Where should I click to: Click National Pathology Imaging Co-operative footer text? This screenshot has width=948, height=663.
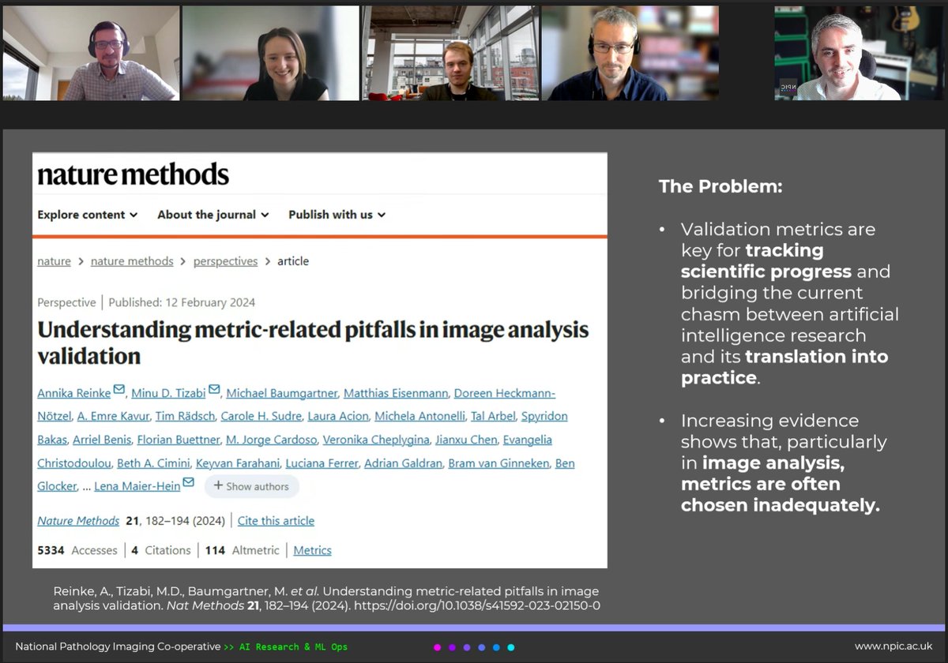pos(118,646)
